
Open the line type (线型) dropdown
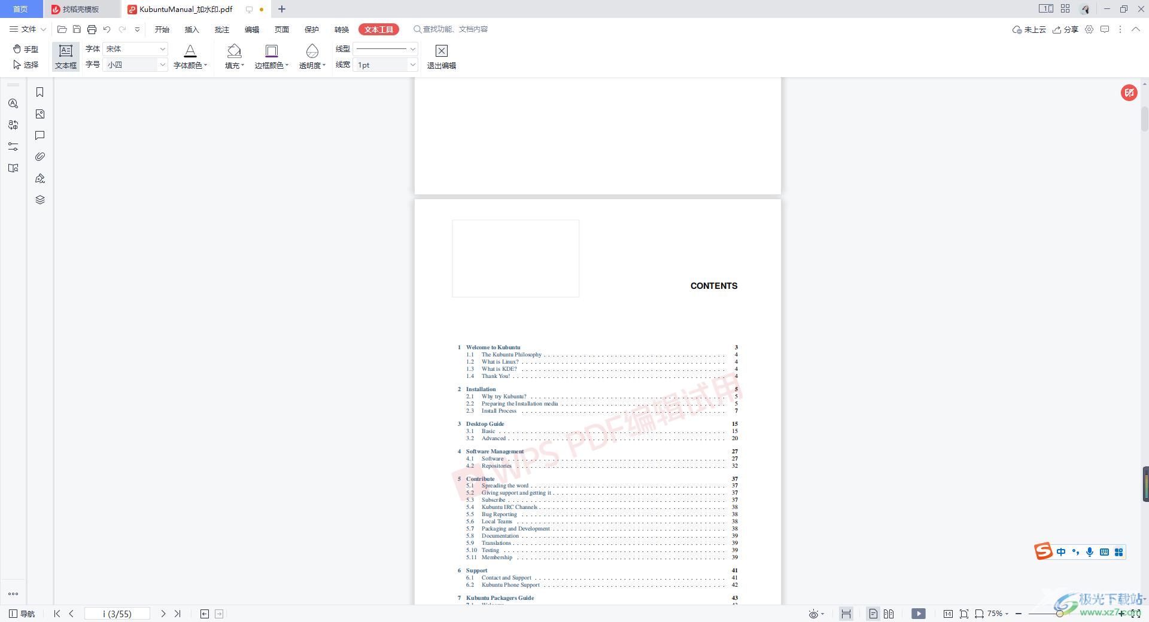coord(385,49)
